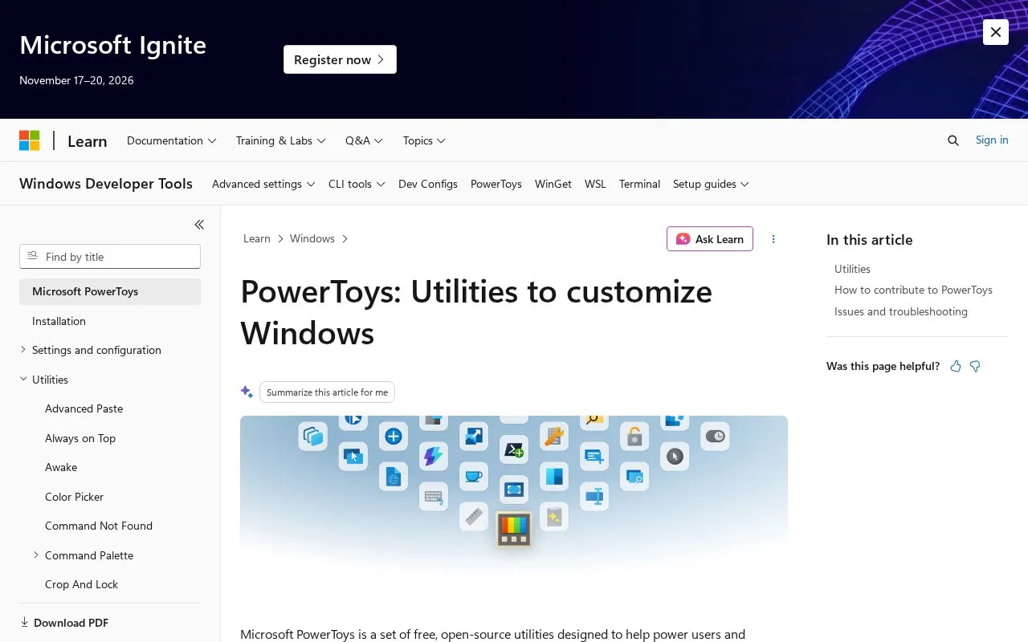The height and width of the screenshot is (642, 1028).
Task: Open the CLI tools dropdown
Action: pos(357,184)
